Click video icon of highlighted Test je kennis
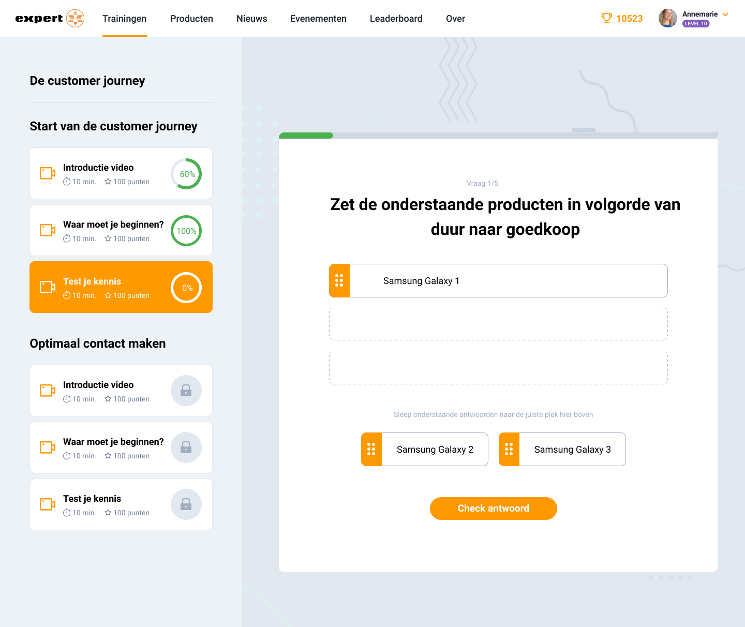 [x=48, y=287]
